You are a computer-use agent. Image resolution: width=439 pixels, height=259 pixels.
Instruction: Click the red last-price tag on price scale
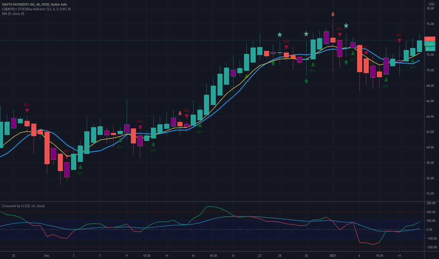430,39
